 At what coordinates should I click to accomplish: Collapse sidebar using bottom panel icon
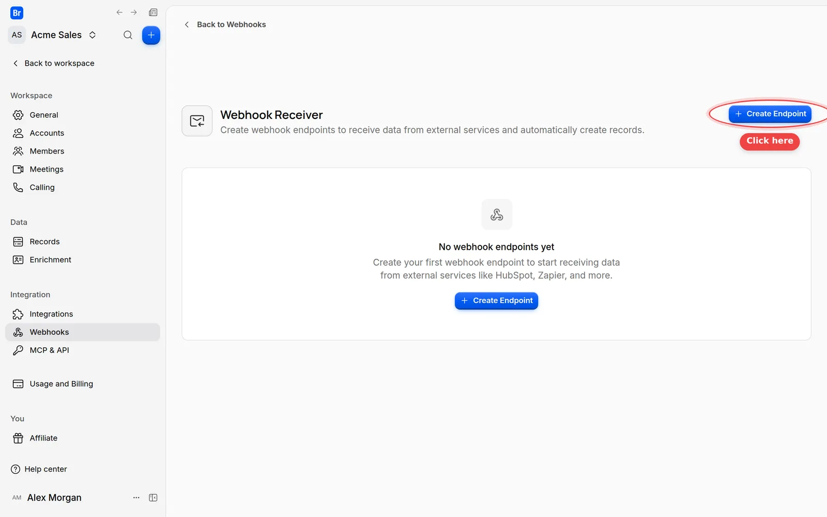[x=153, y=497]
